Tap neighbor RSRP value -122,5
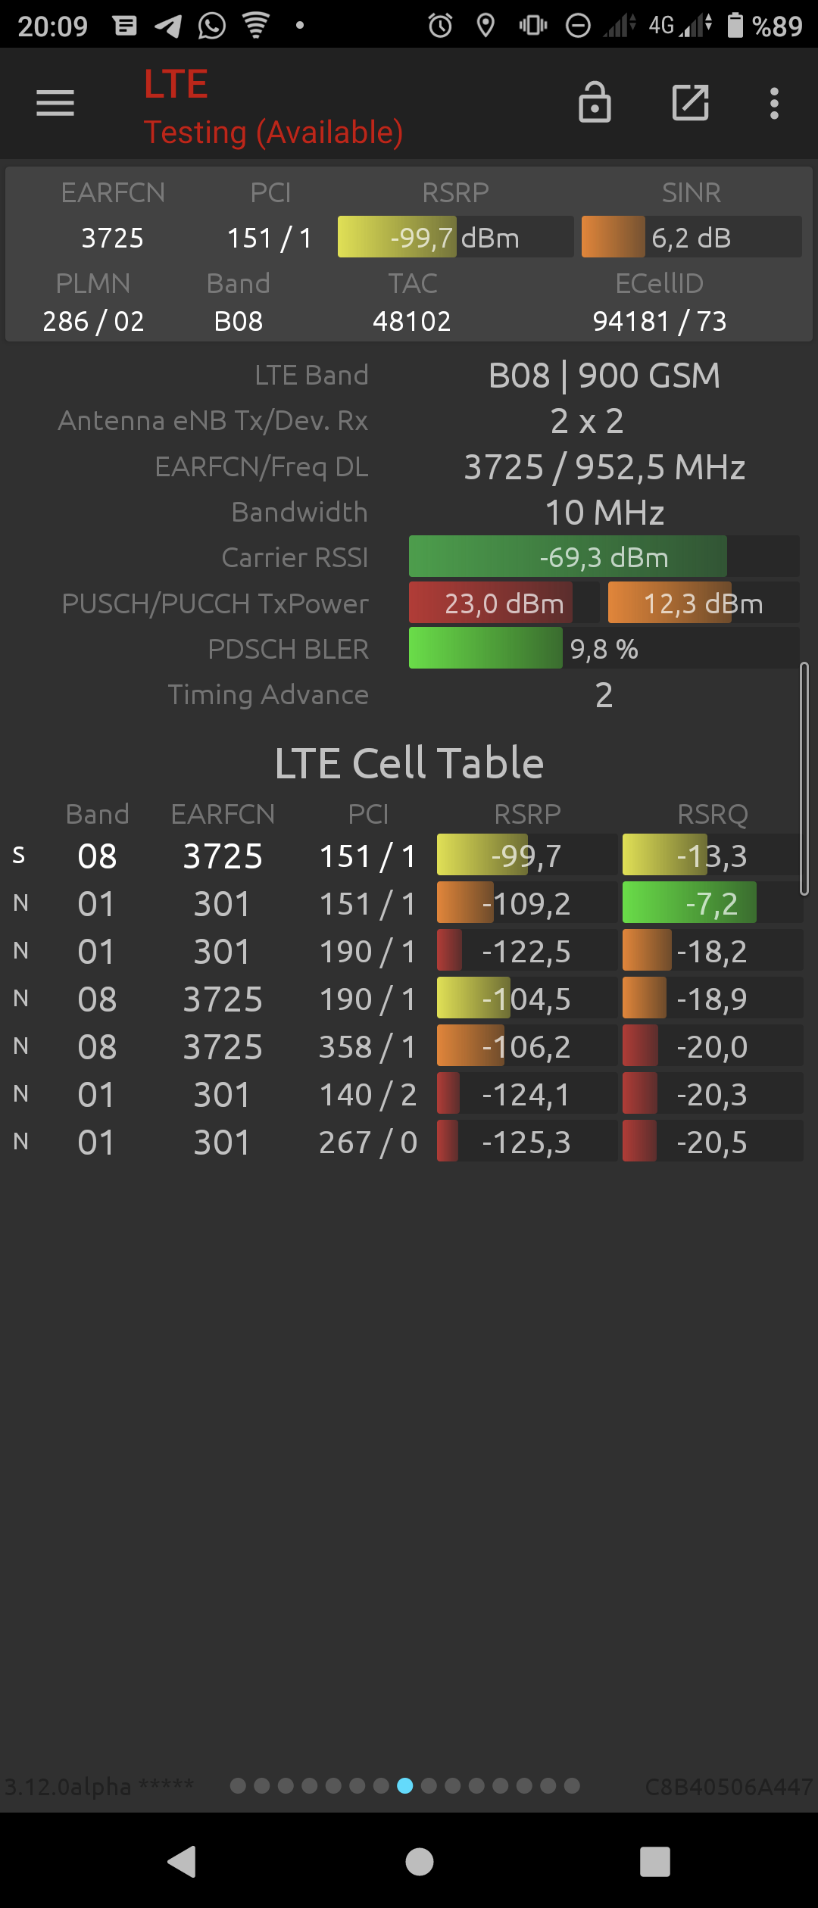818x1908 pixels. point(526,951)
